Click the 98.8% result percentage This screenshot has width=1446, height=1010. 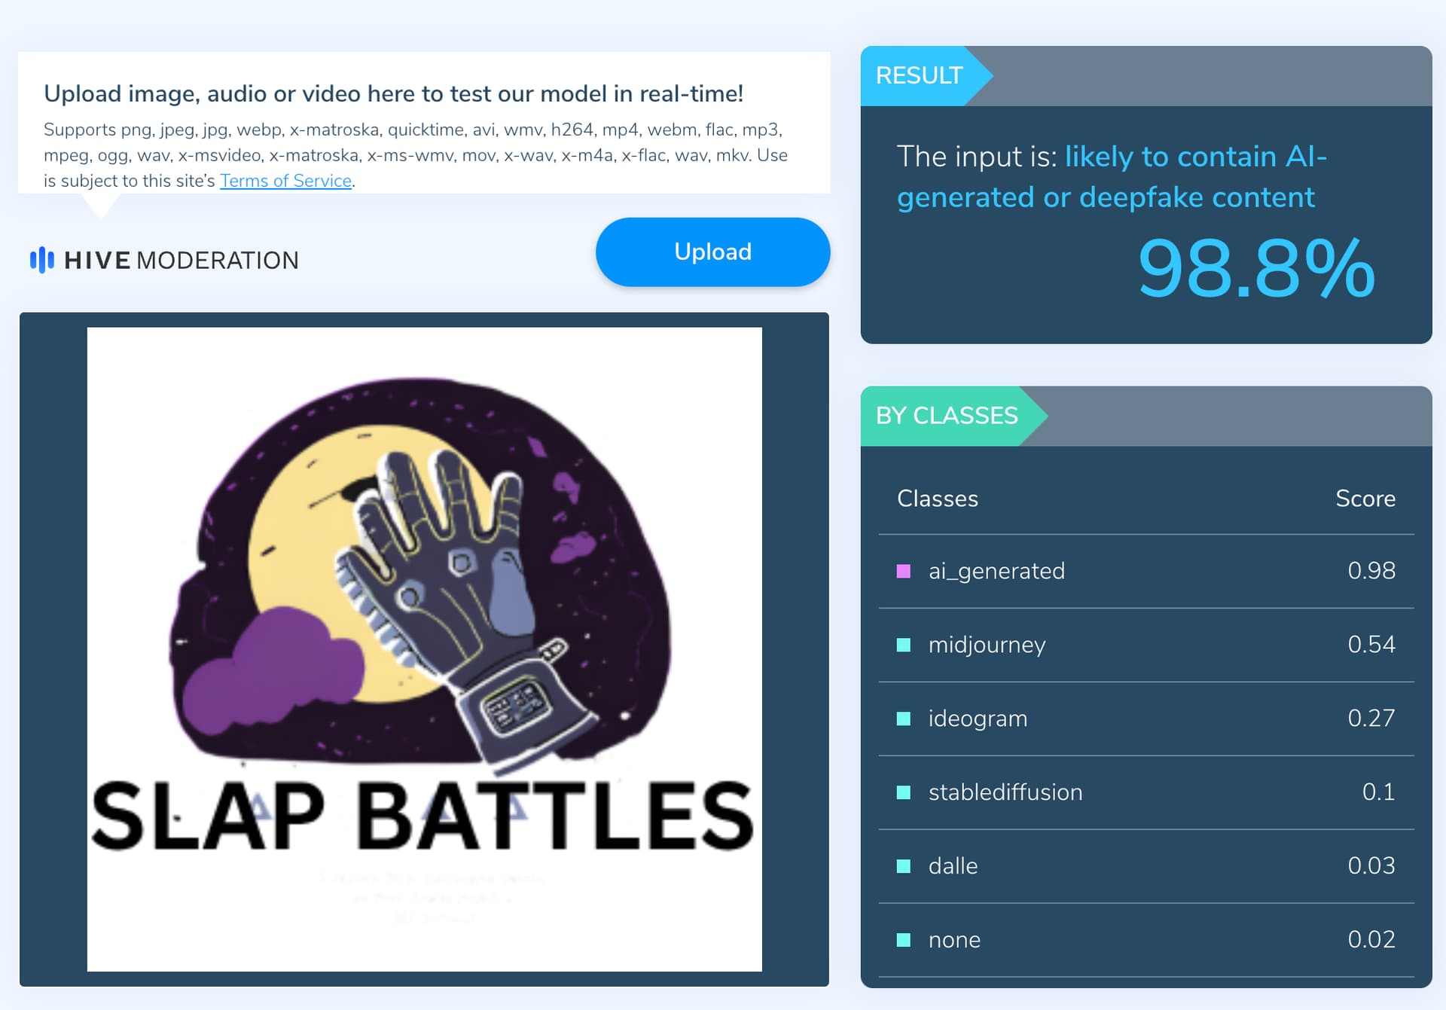[x=1255, y=268]
